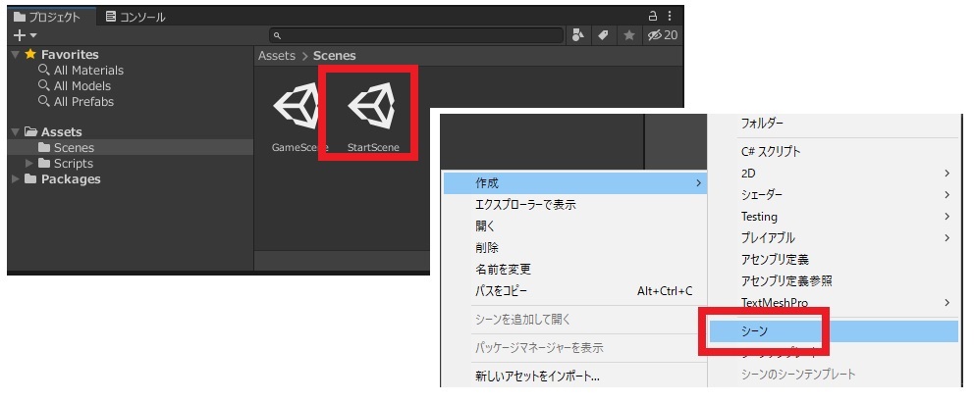Collapse the Assets folder tree

[x=16, y=132]
